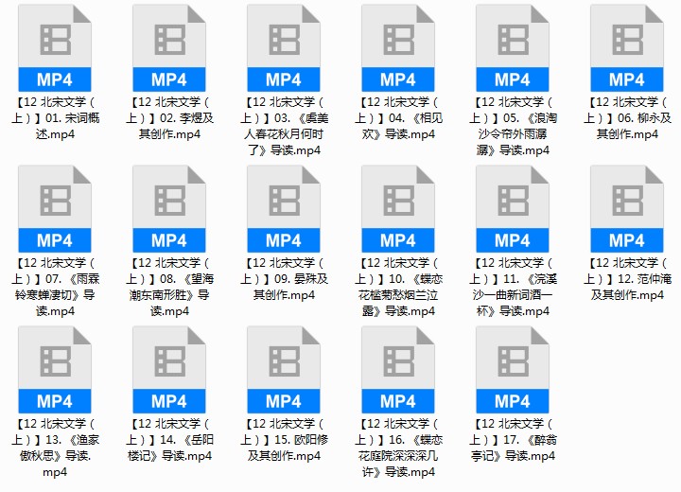This screenshot has height=492, width=681.
Task: Click the 02 李煜及其创作 video file icon
Action: pyautogui.click(x=169, y=48)
